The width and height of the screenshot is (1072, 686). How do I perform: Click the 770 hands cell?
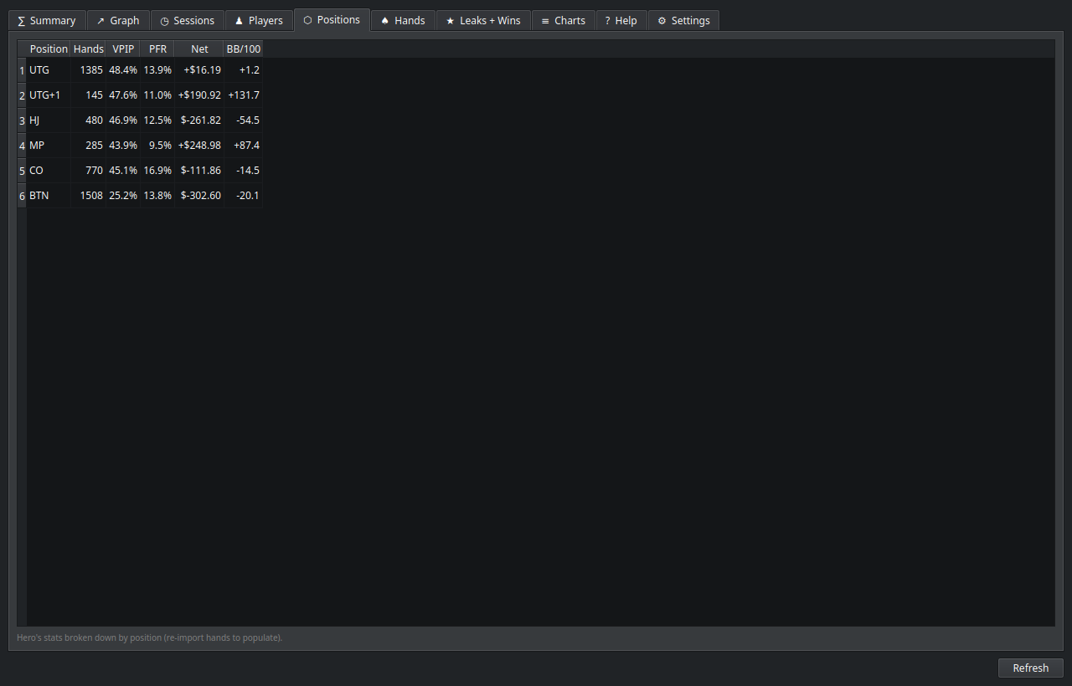click(x=88, y=171)
